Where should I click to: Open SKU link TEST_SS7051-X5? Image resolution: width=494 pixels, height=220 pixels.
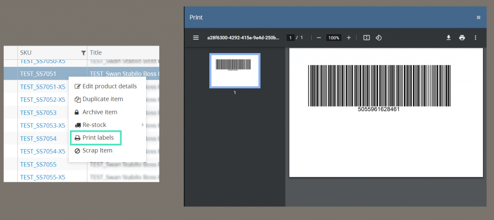point(42,87)
